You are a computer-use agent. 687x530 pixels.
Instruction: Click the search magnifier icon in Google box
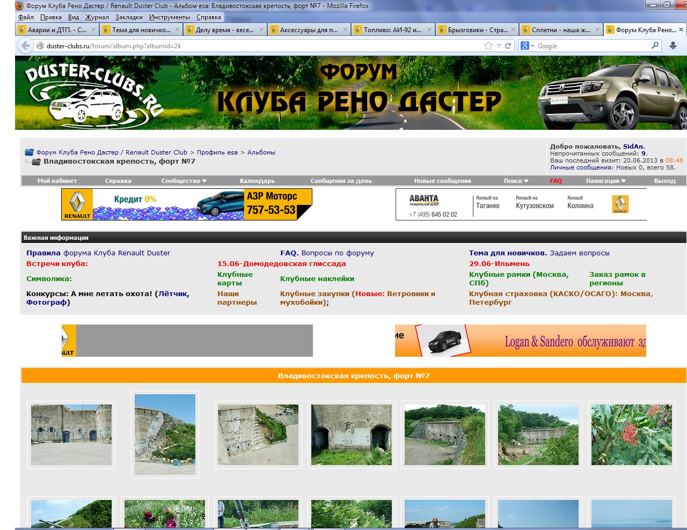point(655,46)
